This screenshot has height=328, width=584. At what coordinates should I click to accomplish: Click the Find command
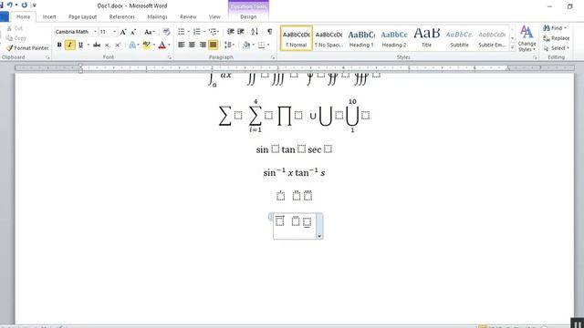(555, 28)
